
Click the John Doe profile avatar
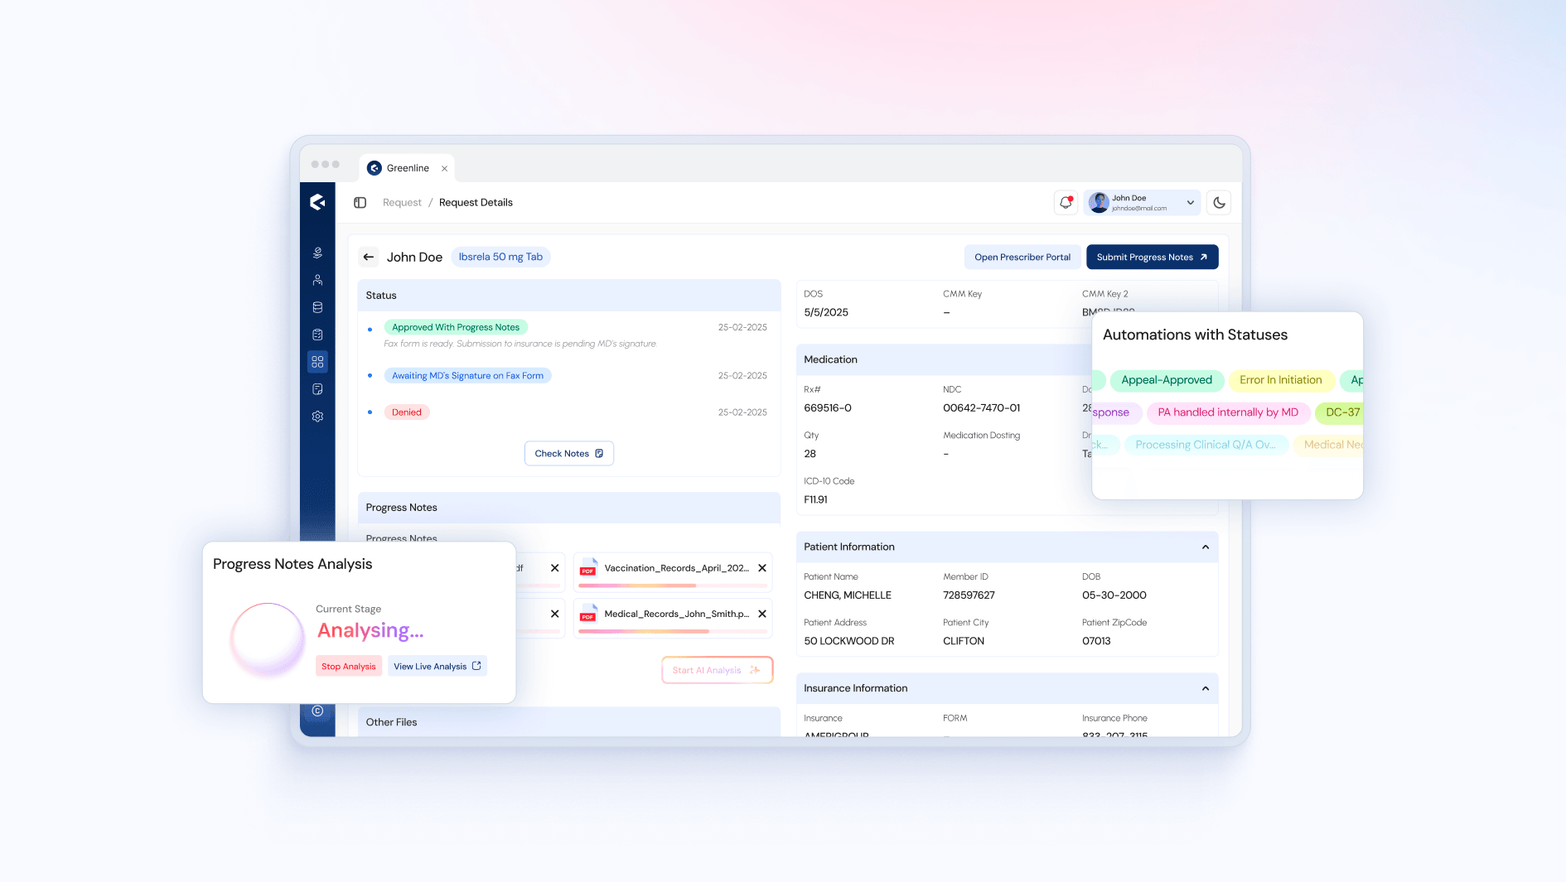tap(1099, 202)
